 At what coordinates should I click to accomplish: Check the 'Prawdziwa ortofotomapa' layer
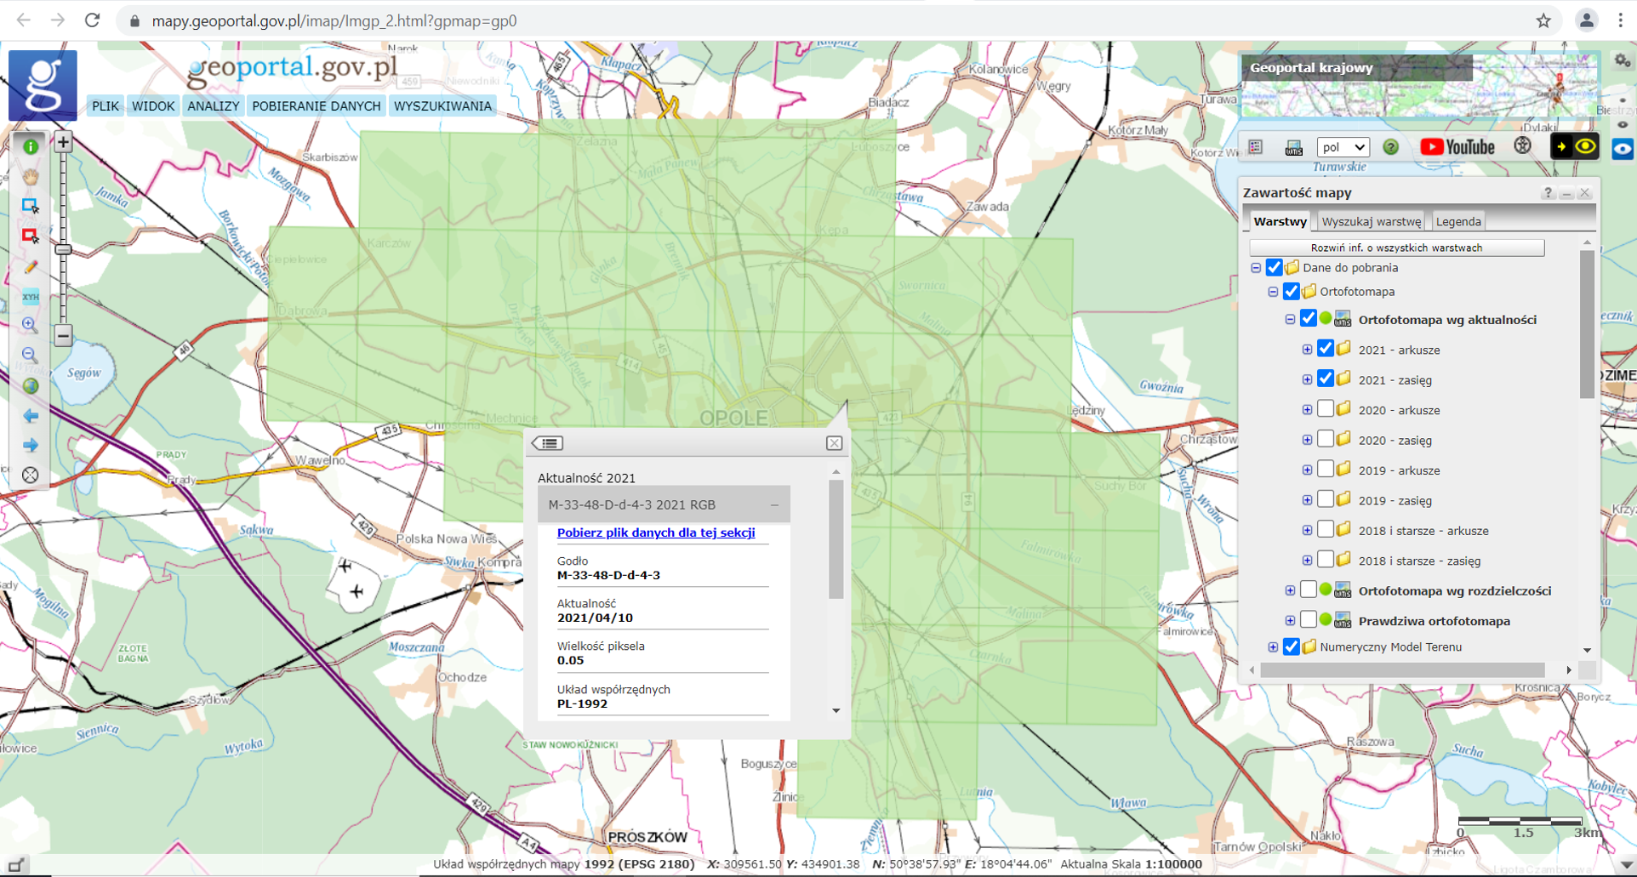(x=1309, y=620)
